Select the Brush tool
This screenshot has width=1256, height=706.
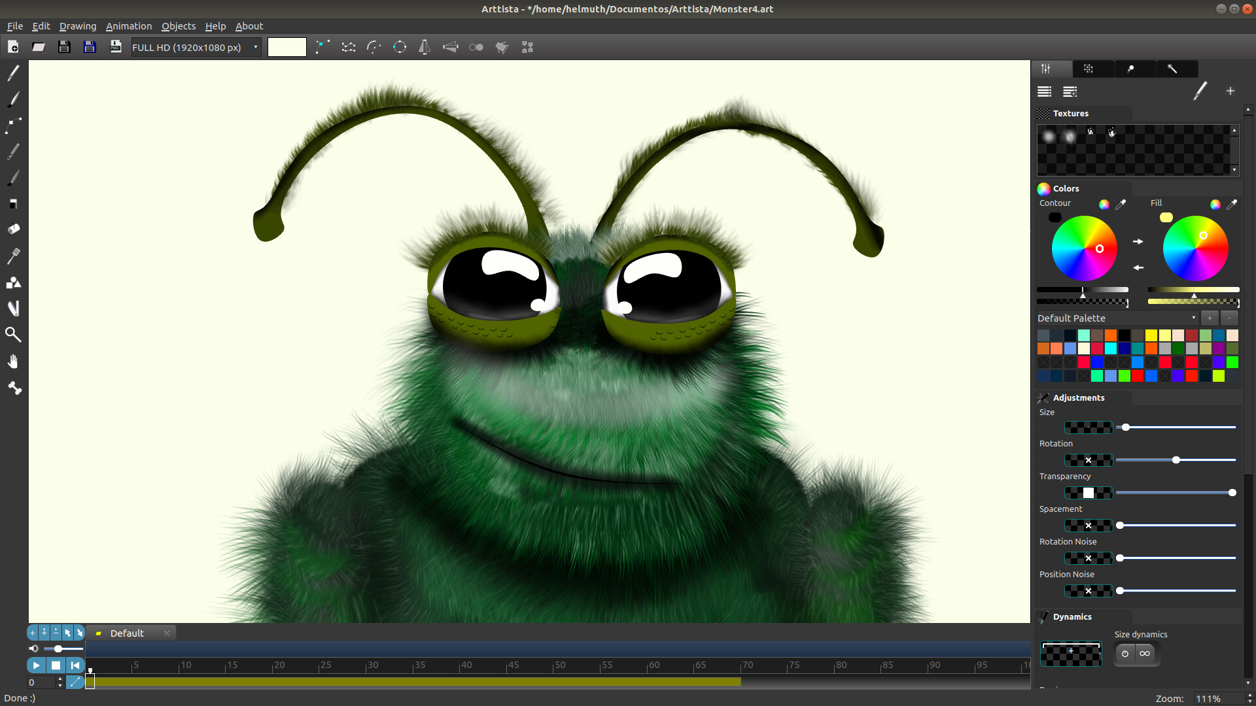point(13,99)
